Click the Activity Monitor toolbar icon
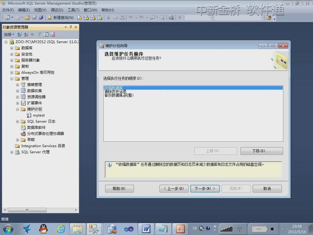The image size is (313, 235). (171, 17)
